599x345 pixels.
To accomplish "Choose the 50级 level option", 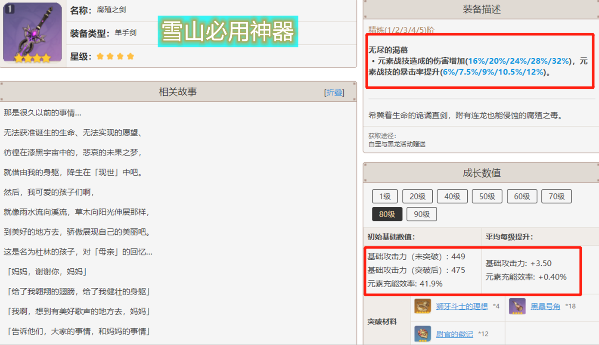I will [x=487, y=196].
